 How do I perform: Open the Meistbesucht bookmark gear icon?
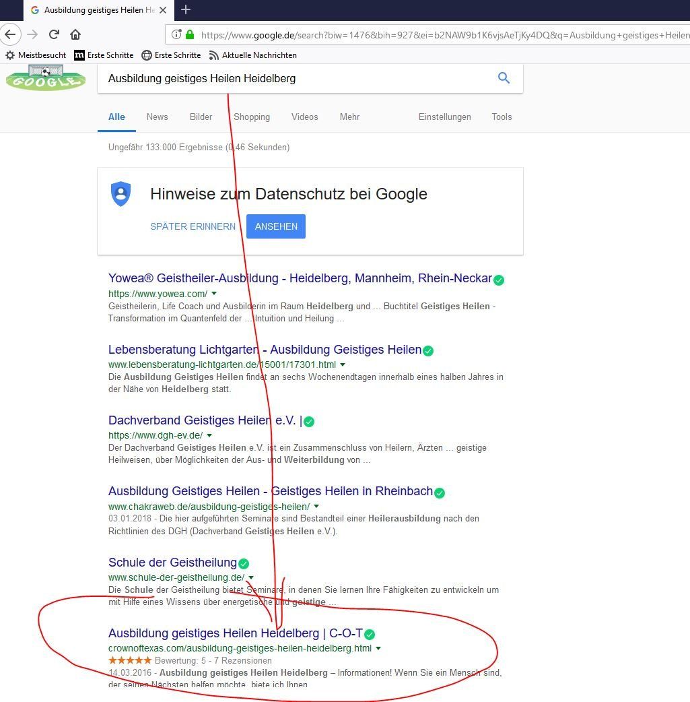[10, 55]
